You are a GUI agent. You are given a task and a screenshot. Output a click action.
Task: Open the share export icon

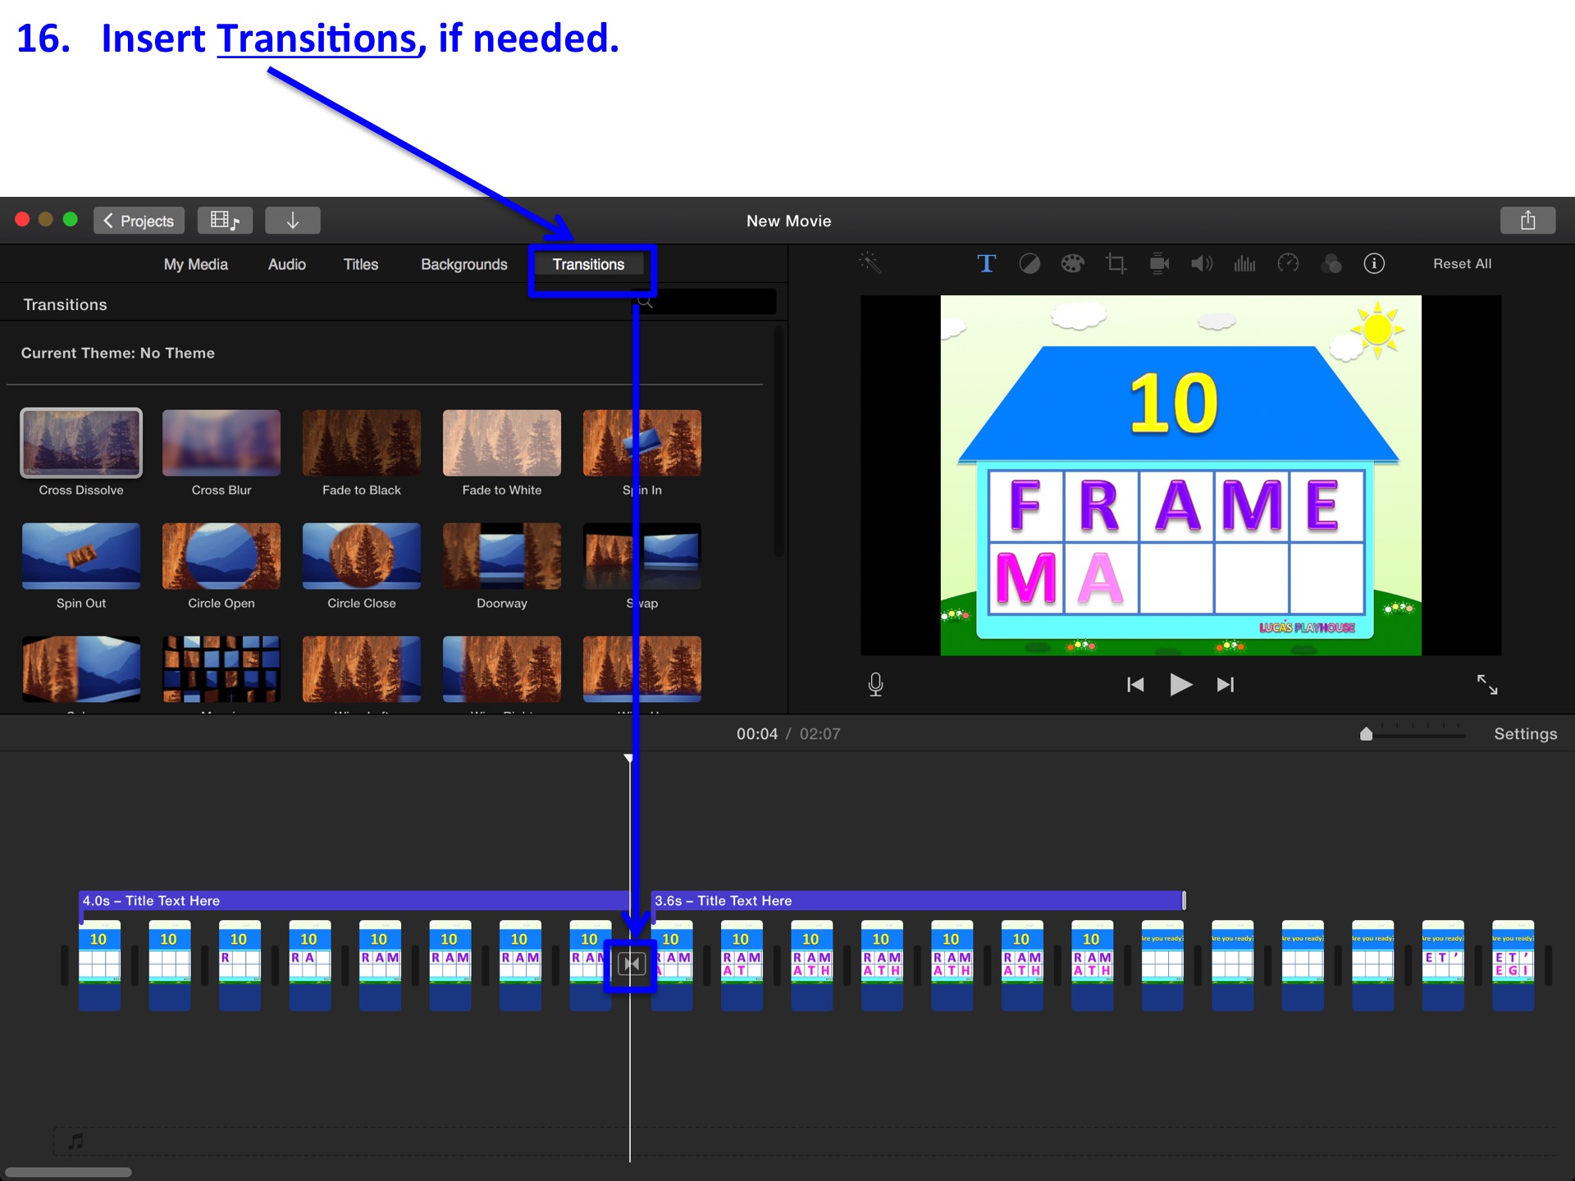coord(1527,221)
